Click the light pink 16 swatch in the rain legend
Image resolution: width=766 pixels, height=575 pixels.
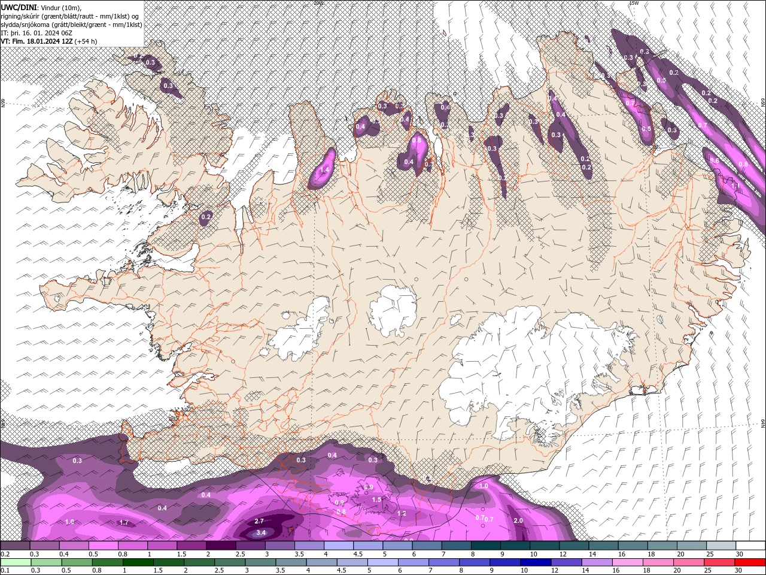point(628,562)
